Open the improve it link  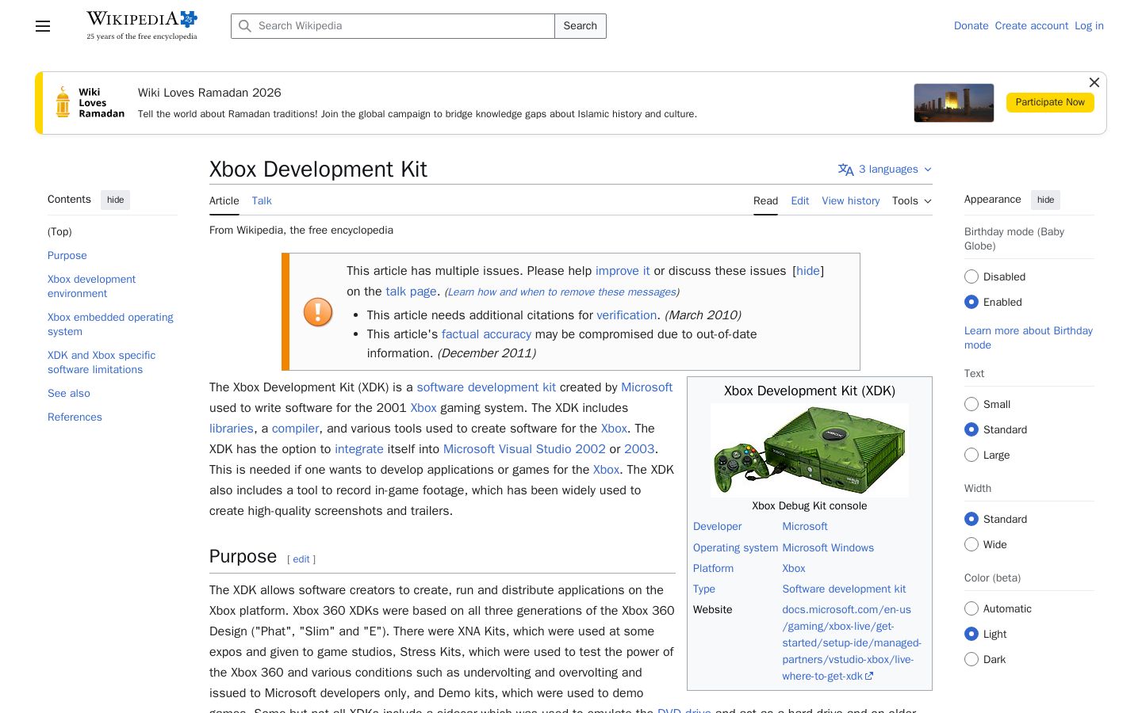coord(623,271)
